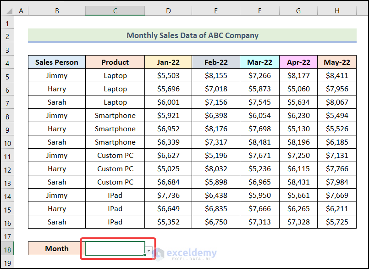The width and height of the screenshot is (369, 269).
Task: Select the Jan-22 header cell
Action: click(168, 62)
